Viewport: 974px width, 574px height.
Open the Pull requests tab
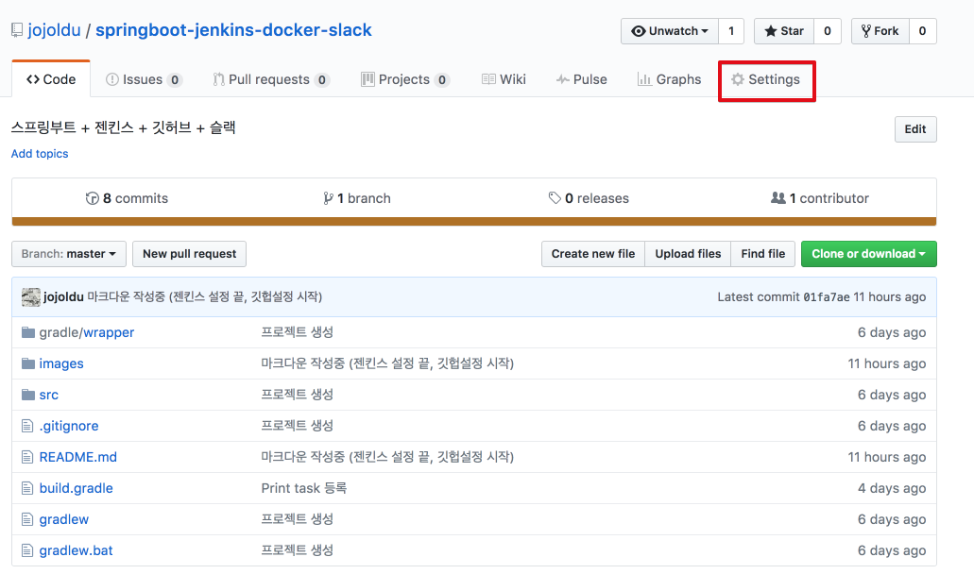pos(271,79)
